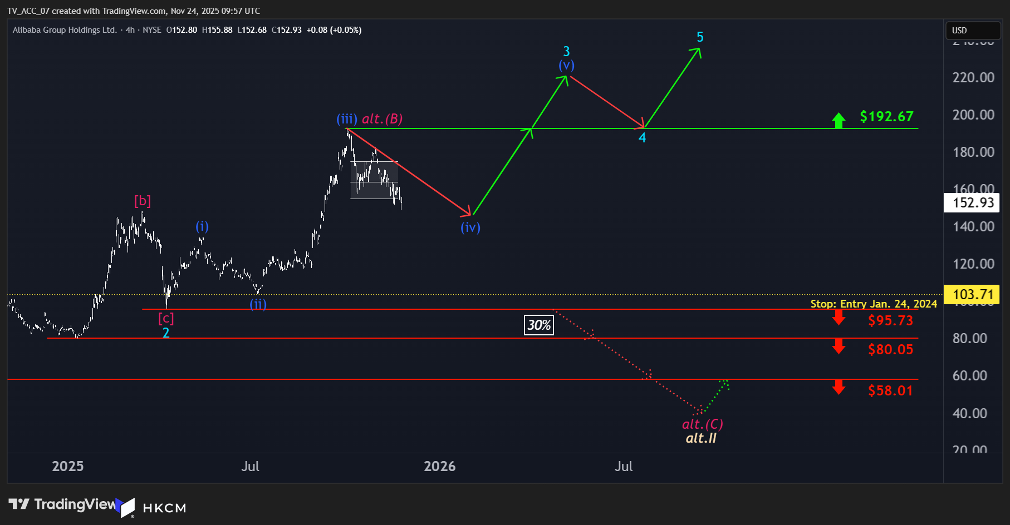
Task: Click the 'alt.(B)' wave label
Action: click(x=383, y=119)
